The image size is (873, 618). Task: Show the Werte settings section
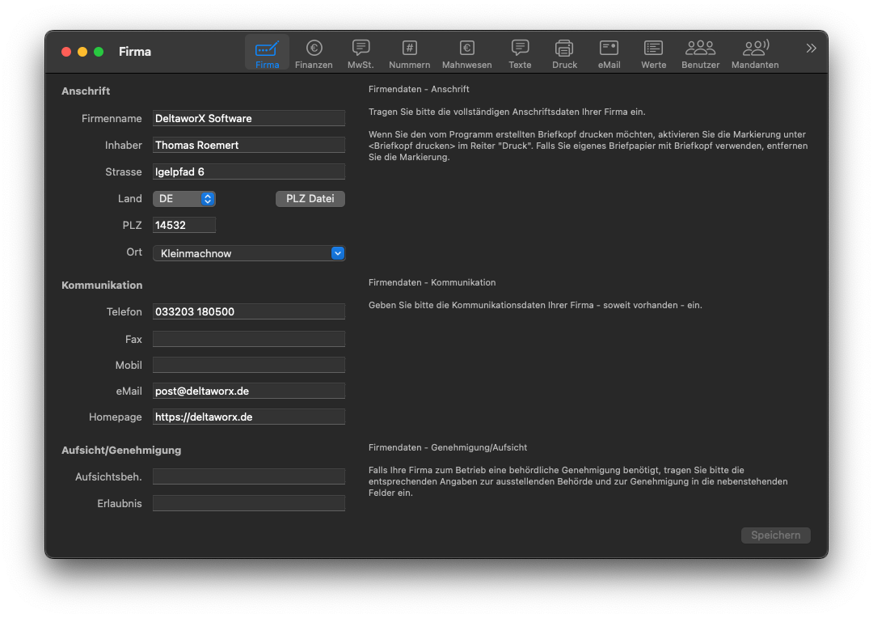point(653,53)
